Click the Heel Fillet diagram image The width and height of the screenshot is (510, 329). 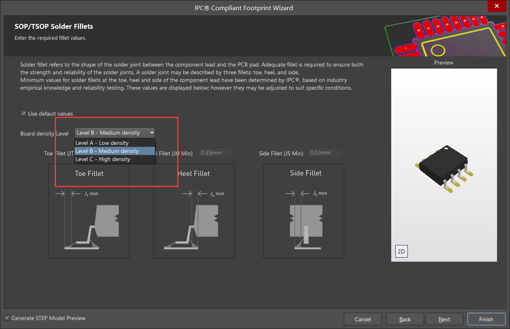click(194, 211)
